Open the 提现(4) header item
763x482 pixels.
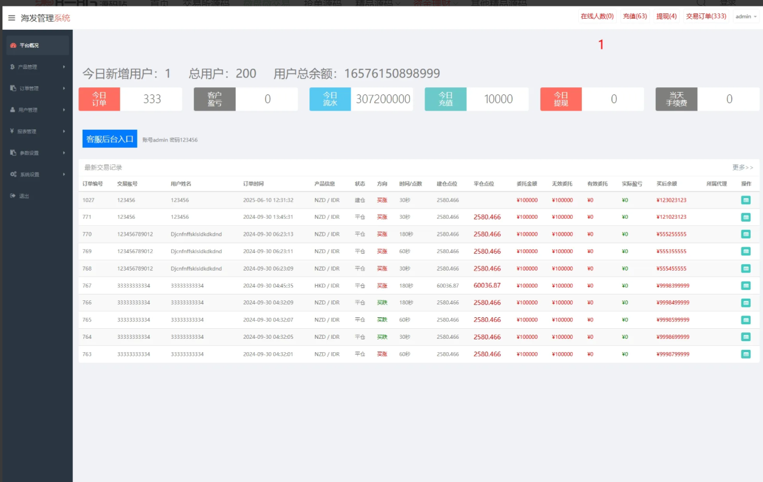pos(666,16)
